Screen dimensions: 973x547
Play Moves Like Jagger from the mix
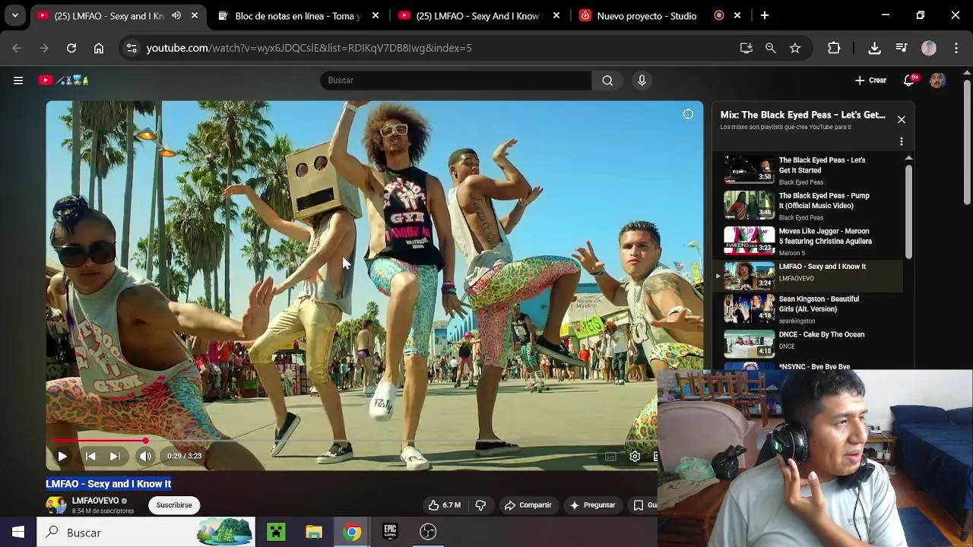click(x=810, y=241)
